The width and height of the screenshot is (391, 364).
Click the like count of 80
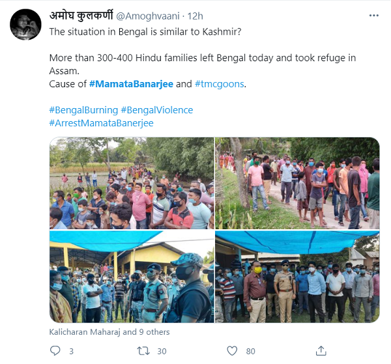pyautogui.click(x=250, y=352)
